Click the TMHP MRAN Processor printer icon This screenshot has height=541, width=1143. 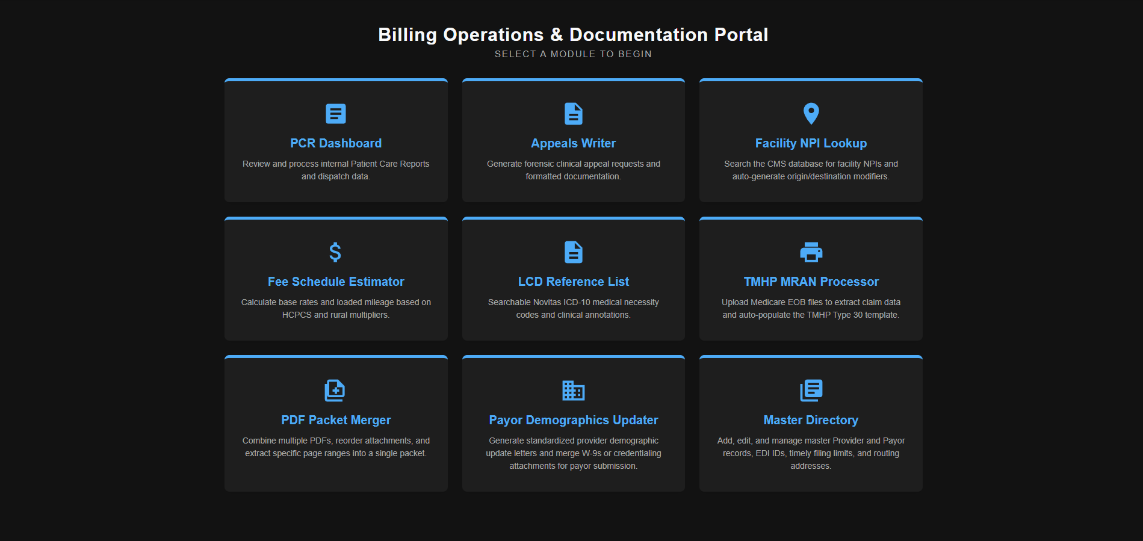coord(811,252)
